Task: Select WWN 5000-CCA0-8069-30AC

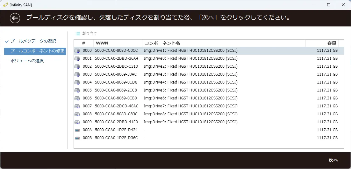Action: (116, 74)
